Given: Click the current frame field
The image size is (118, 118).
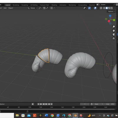Looking at the screenshot, I should coord(85,104).
